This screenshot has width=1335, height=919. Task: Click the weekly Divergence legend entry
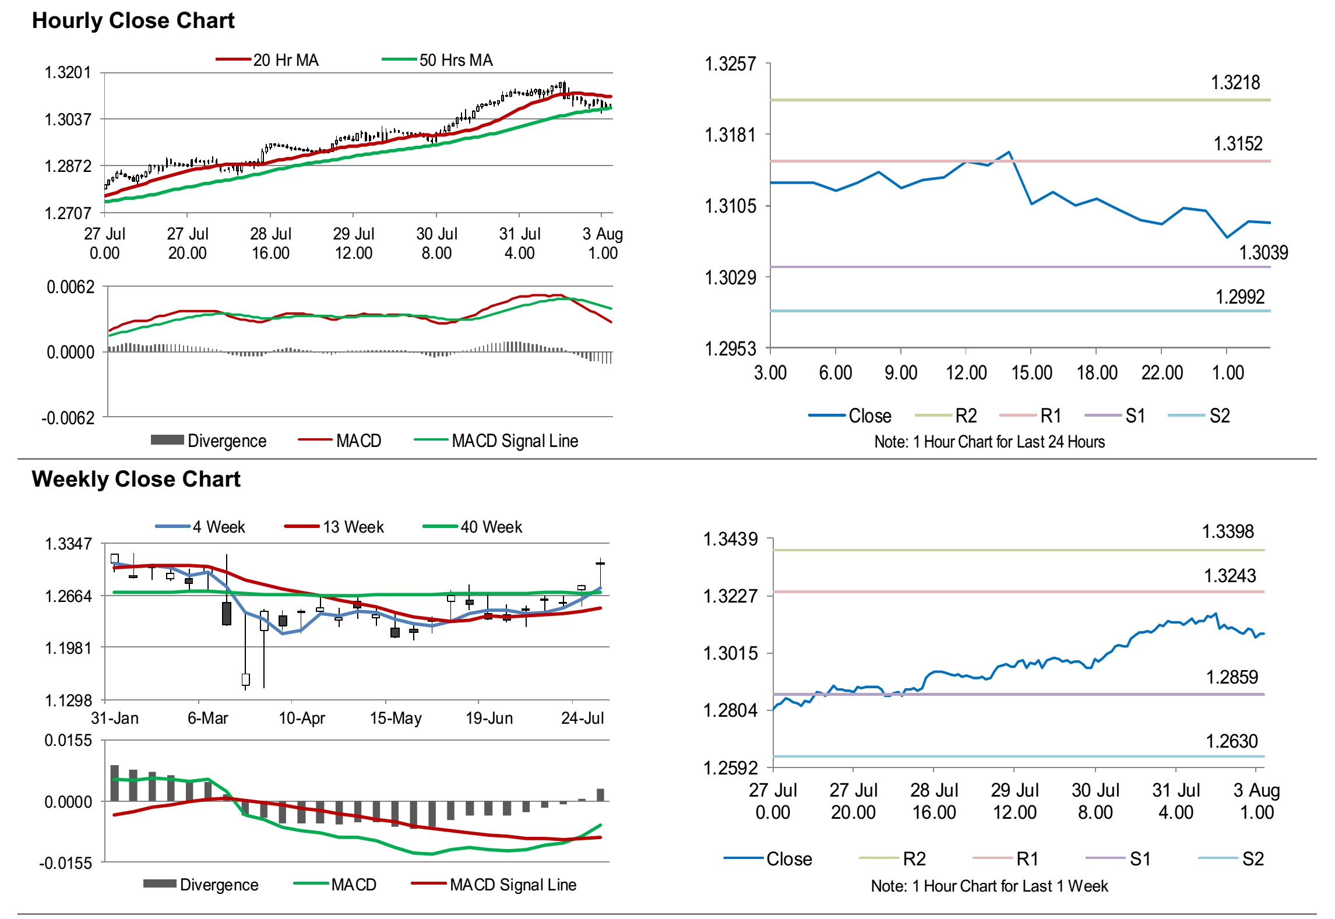click(x=200, y=885)
